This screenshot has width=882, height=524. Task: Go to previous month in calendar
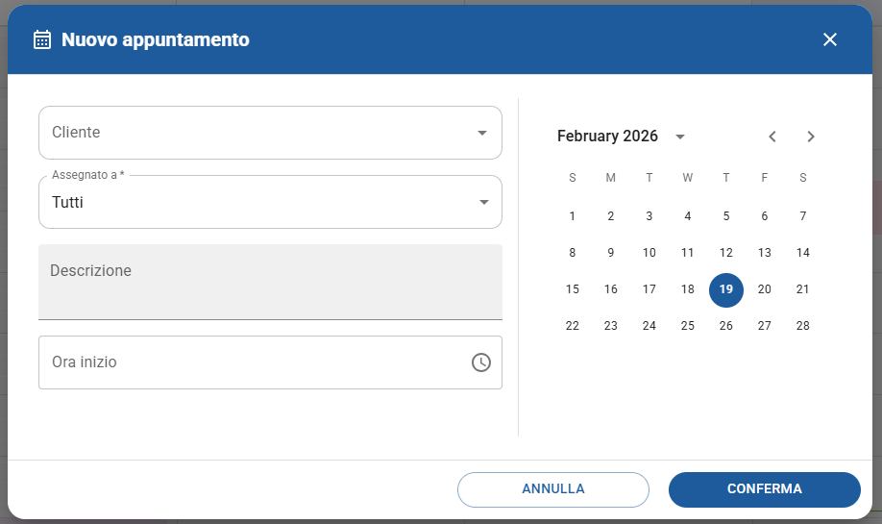pyautogui.click(x=772, y=137)
